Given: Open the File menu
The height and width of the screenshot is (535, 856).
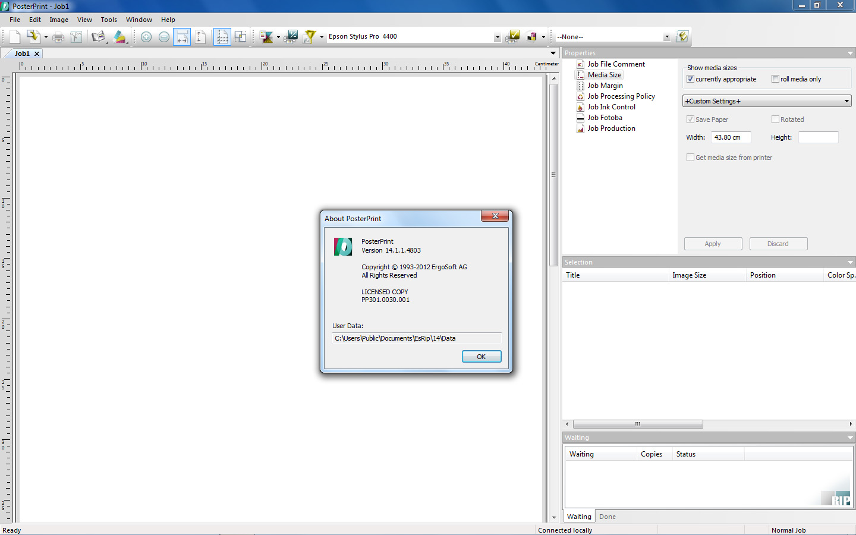Looking at the screenshot, I should tap(15, 20).
